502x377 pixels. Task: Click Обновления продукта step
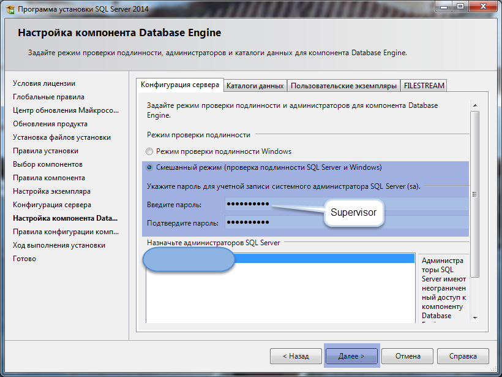[x=50, y=124]
